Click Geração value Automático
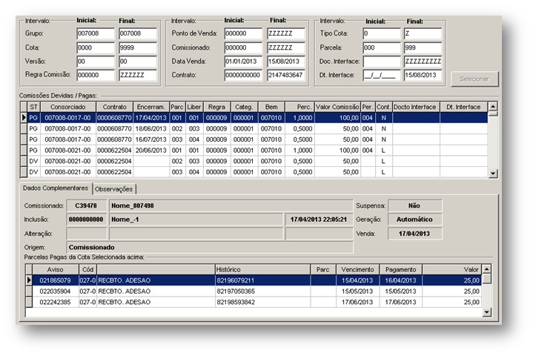Viewport: 533px width, 356px height. [x=414, y=220]
